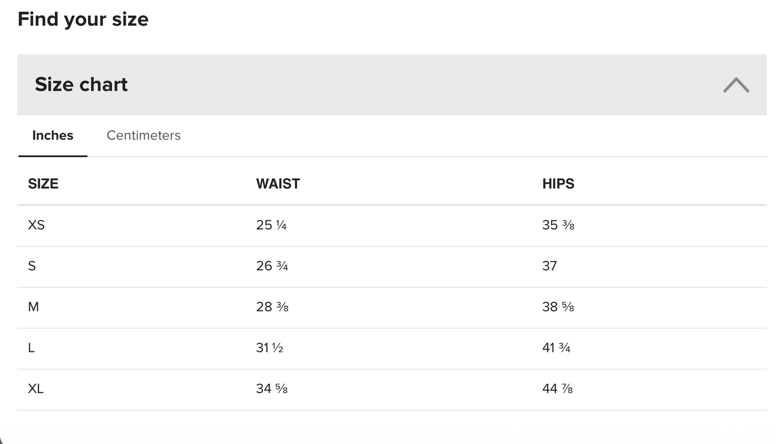Click the HIPS column header
Screen dimensions: 776x444
[x=558, y=183]
